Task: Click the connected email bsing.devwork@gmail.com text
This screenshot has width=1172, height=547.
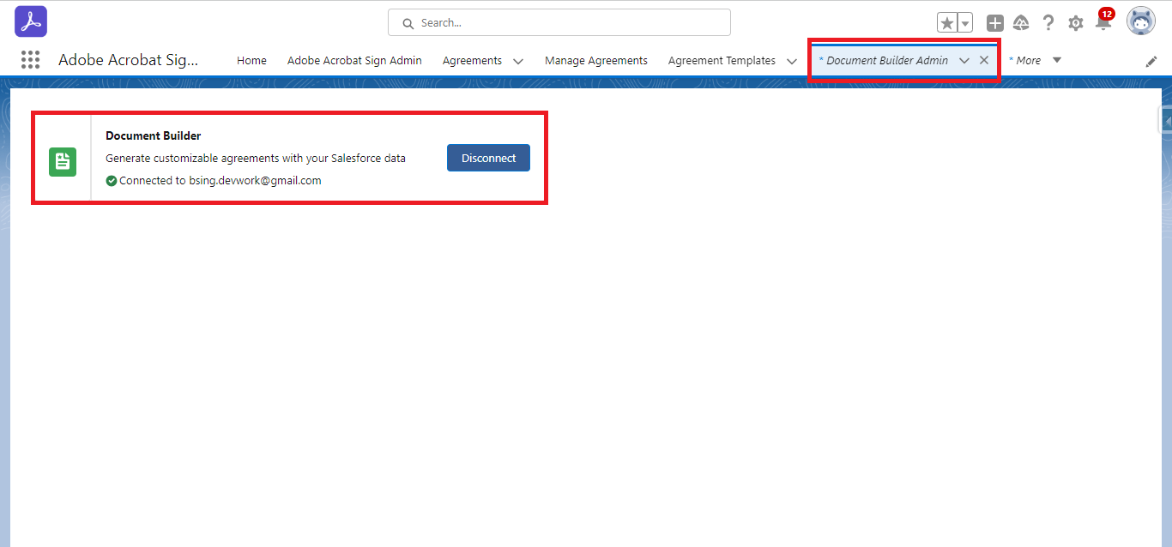Action: coord(255,181)
